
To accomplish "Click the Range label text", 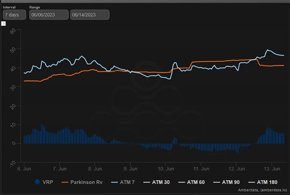I will (x=35, y=7).
